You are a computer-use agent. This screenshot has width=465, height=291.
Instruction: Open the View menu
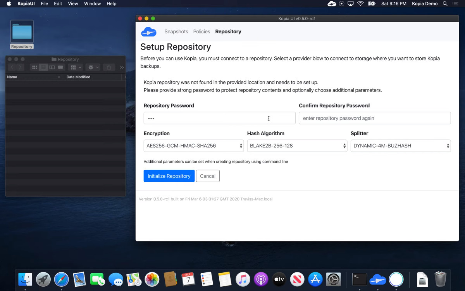(x=73, y=3)
